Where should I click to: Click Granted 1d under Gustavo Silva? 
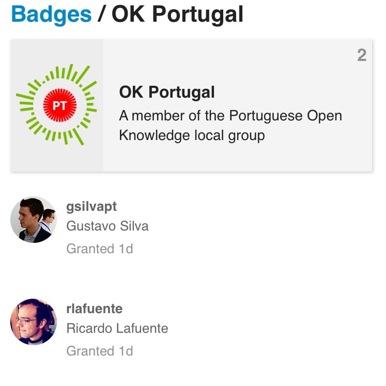click(x=99, y=249)
